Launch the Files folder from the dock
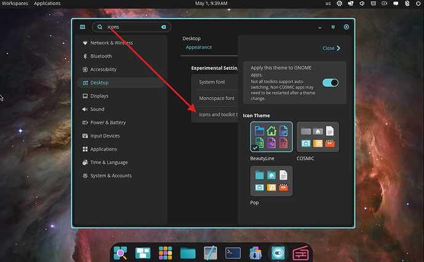Screen dimensions: 424x262 click(x=188, y=253)
